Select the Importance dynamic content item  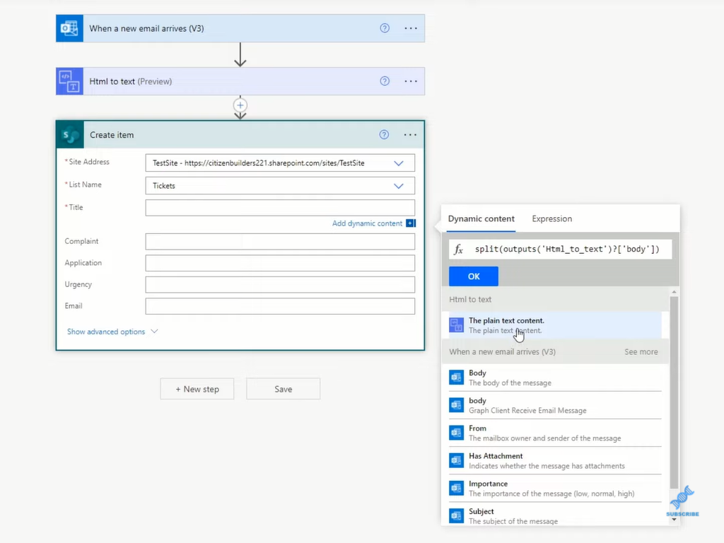tap(555, 488)
